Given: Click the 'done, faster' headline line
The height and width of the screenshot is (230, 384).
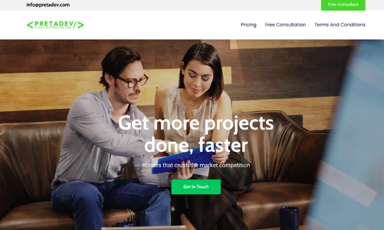Looking at the screenshot, I should point(196,145).
